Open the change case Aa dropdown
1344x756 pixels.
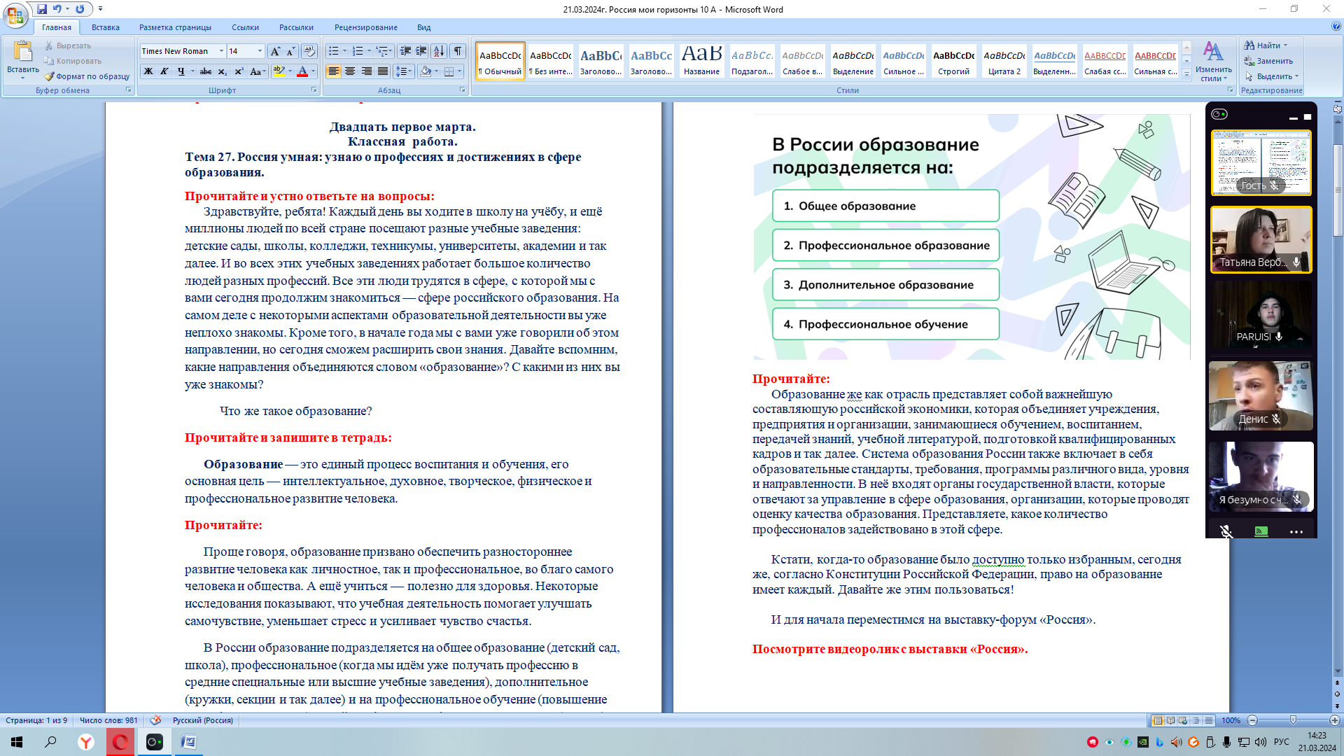(x=257, y=71)
